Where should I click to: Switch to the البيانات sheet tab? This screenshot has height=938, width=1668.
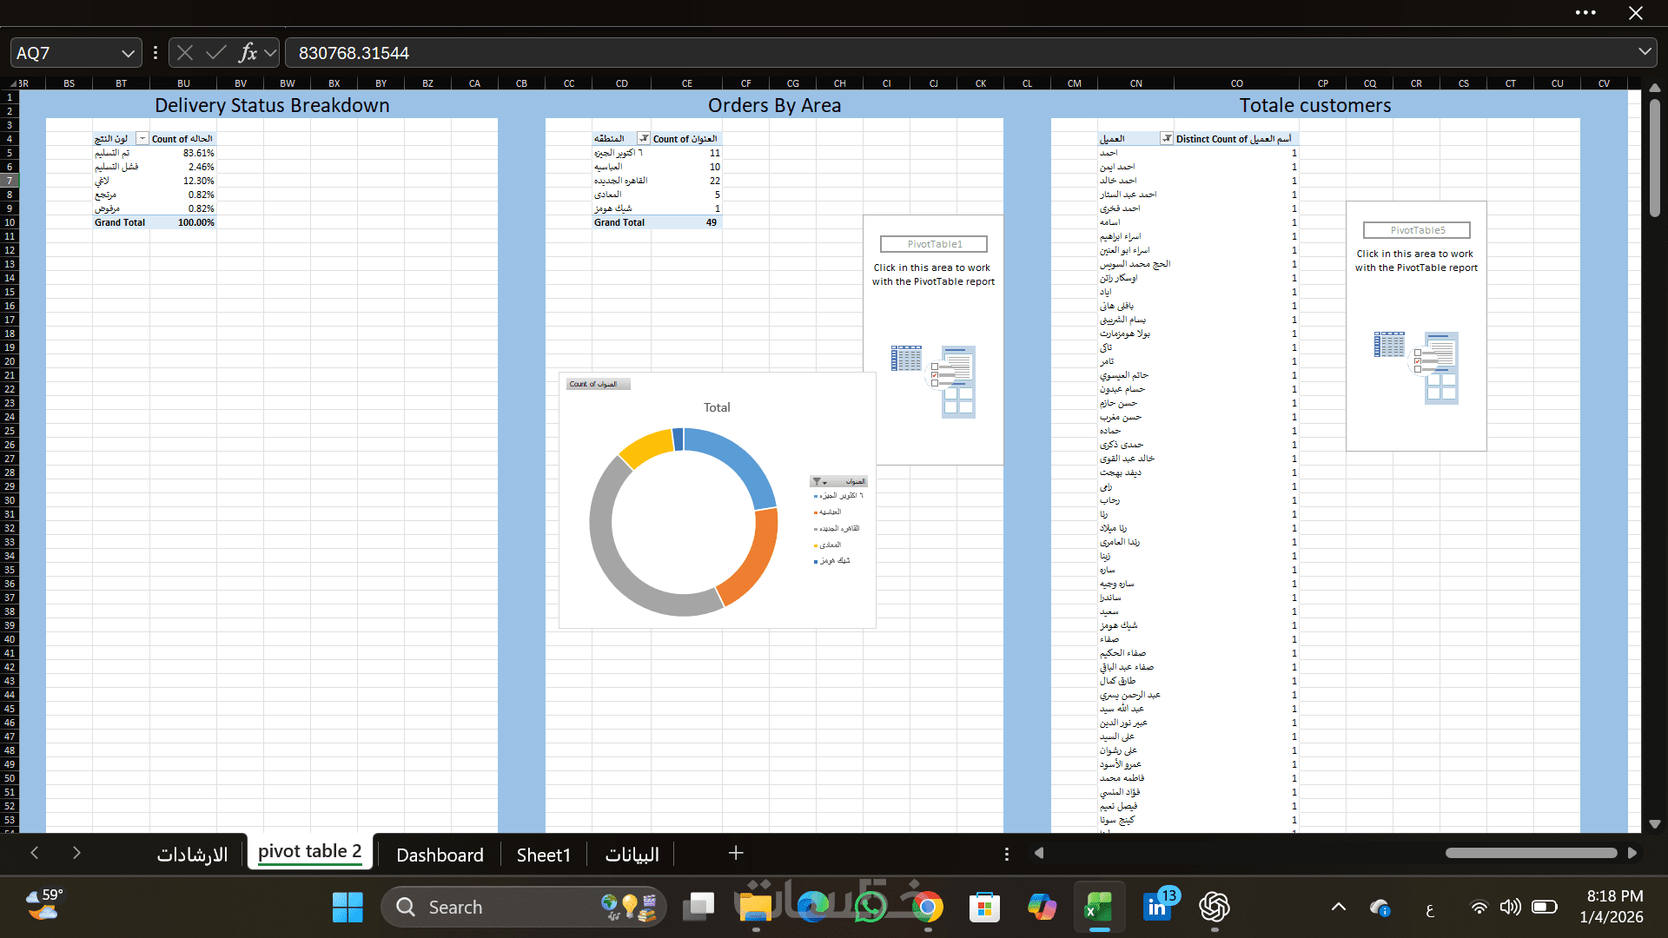632,855
